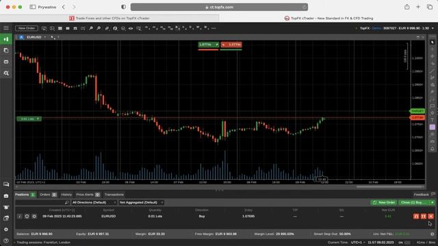Click the zoom in magnifier in toolbar
The width and height of the screenshot is (438, 246).
(91, 29)
